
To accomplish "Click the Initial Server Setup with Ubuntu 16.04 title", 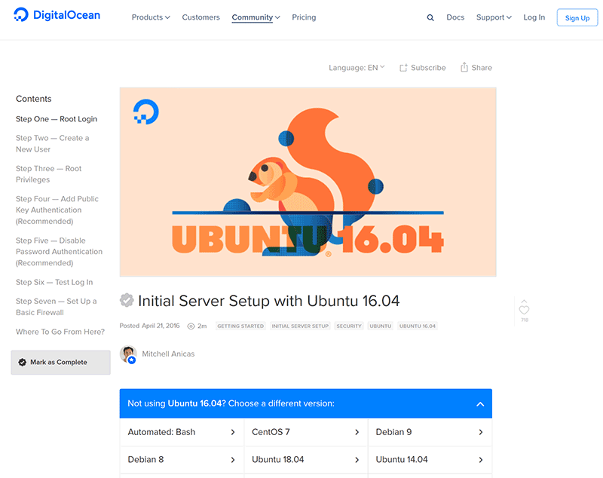I will click(268, 301).
